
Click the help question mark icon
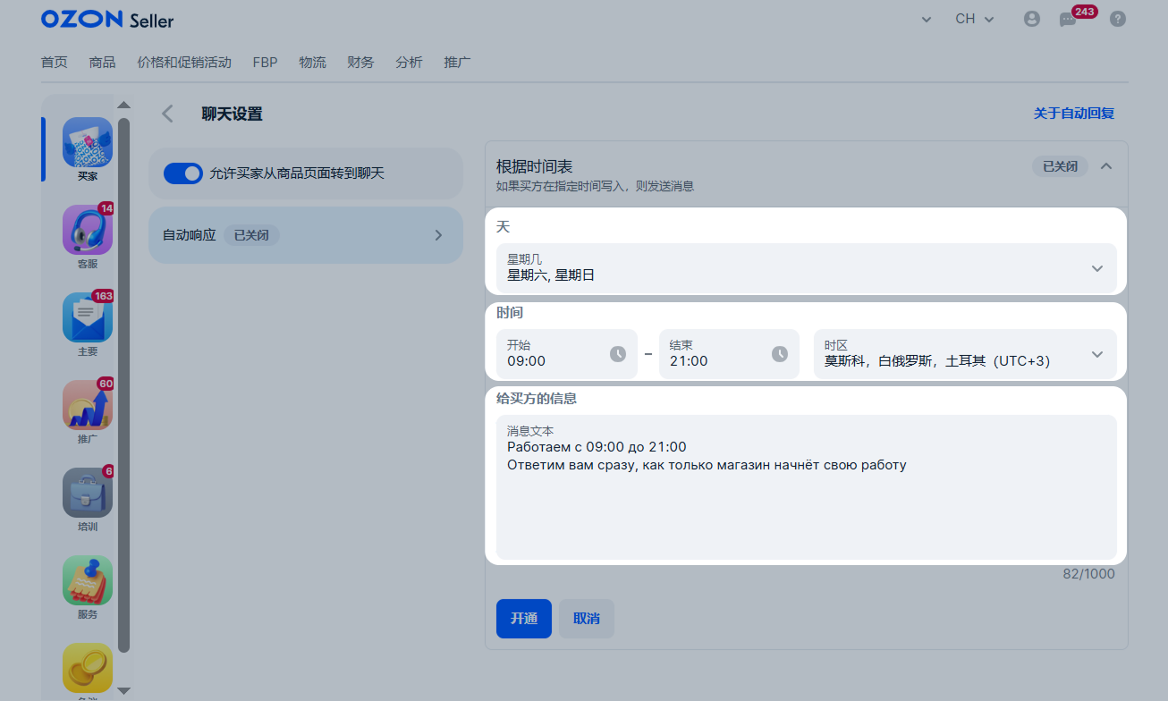click(1117, 19)
